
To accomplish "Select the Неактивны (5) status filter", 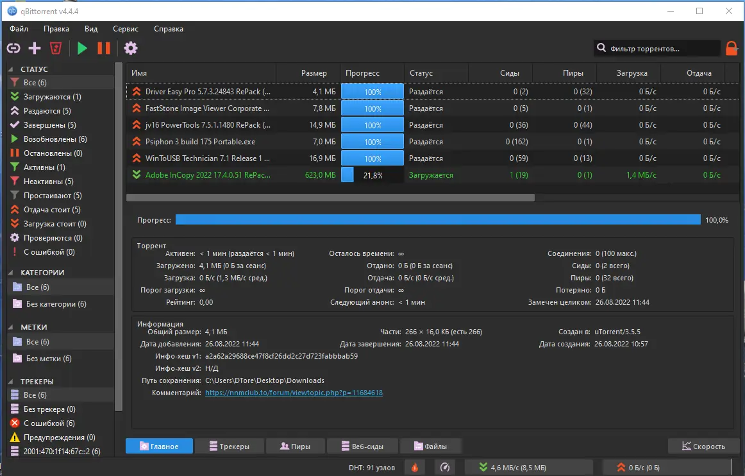I will 61,181.
